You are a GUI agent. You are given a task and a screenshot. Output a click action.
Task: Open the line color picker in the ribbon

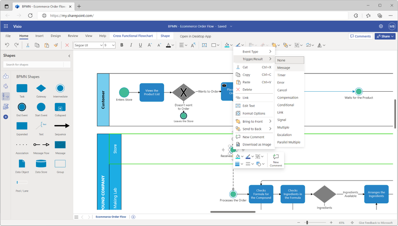click(239, 45)
